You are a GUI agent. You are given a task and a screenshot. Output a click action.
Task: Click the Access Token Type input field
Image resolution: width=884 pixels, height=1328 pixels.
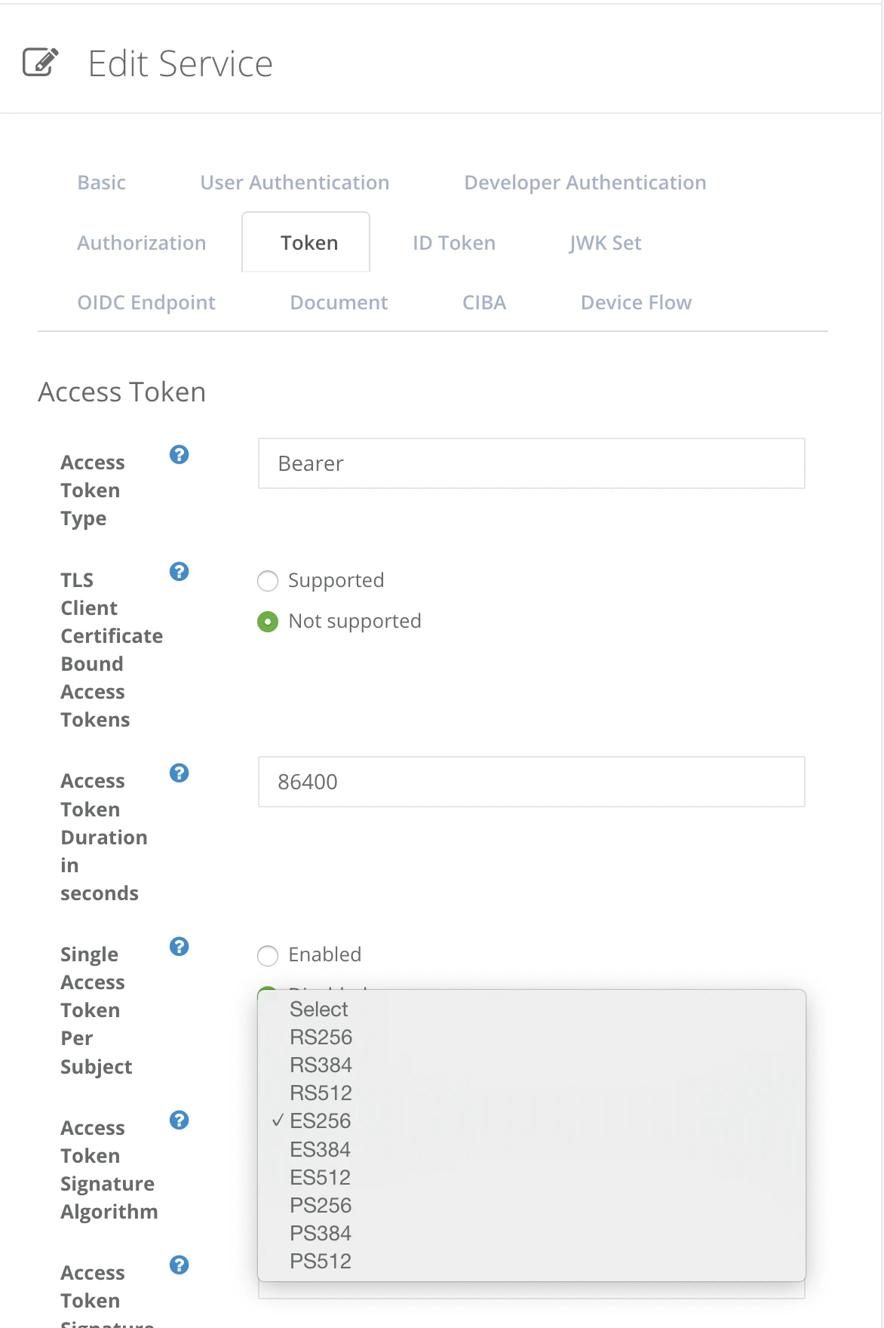531,463
